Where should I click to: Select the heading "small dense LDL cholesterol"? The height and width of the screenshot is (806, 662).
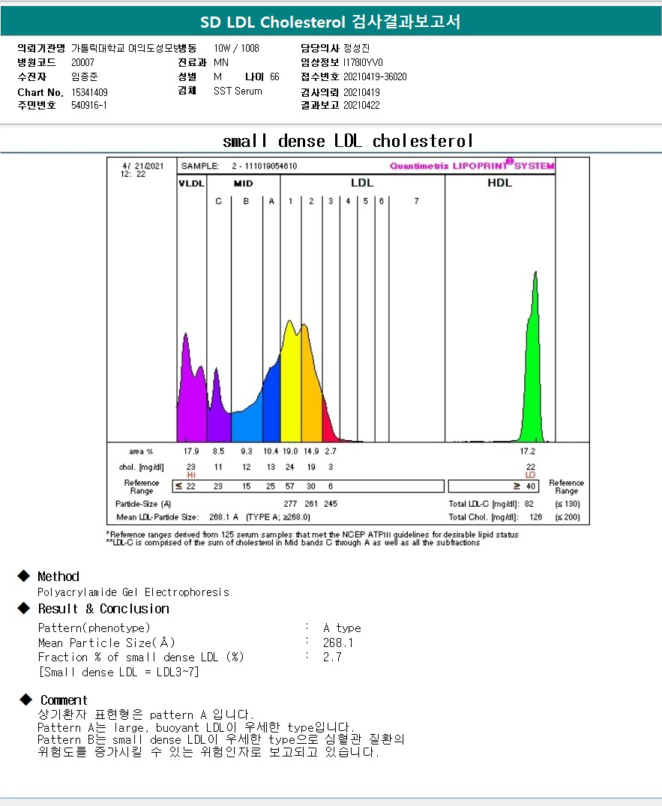pyautogui.click(x=348, y=140)
